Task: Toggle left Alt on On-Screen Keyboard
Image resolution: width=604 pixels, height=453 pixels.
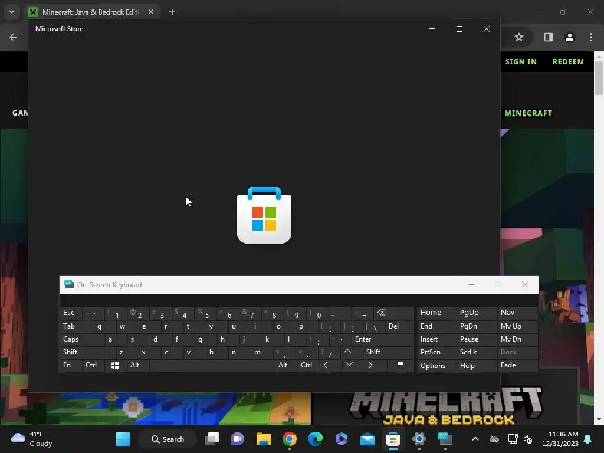Action: [137, 365]
